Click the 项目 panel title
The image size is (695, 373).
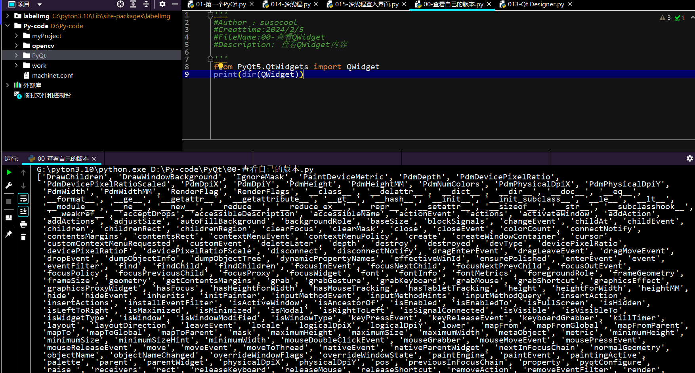(24, 4)
